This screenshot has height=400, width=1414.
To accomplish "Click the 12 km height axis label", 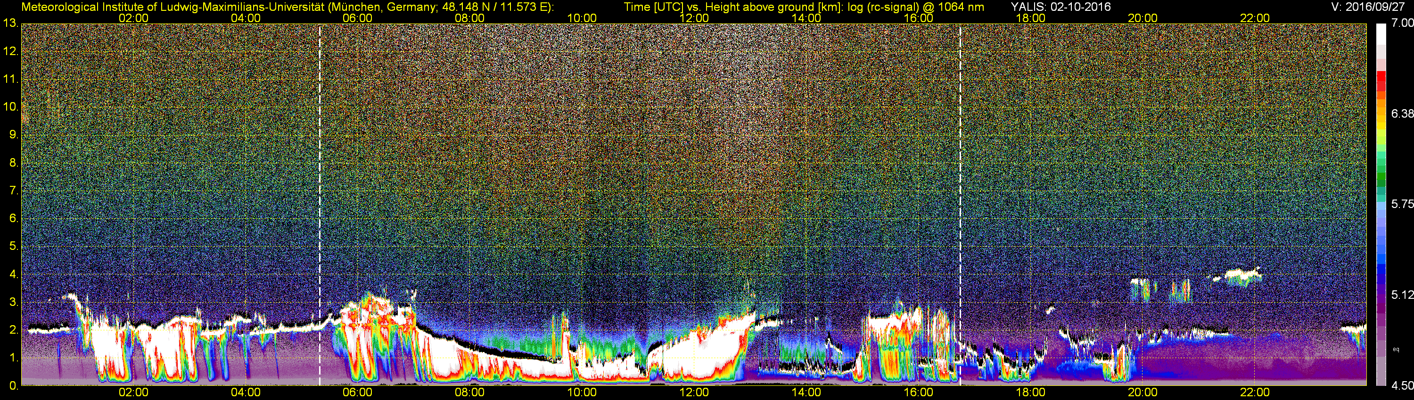I will pyautogui.click(x=10, y=51).
